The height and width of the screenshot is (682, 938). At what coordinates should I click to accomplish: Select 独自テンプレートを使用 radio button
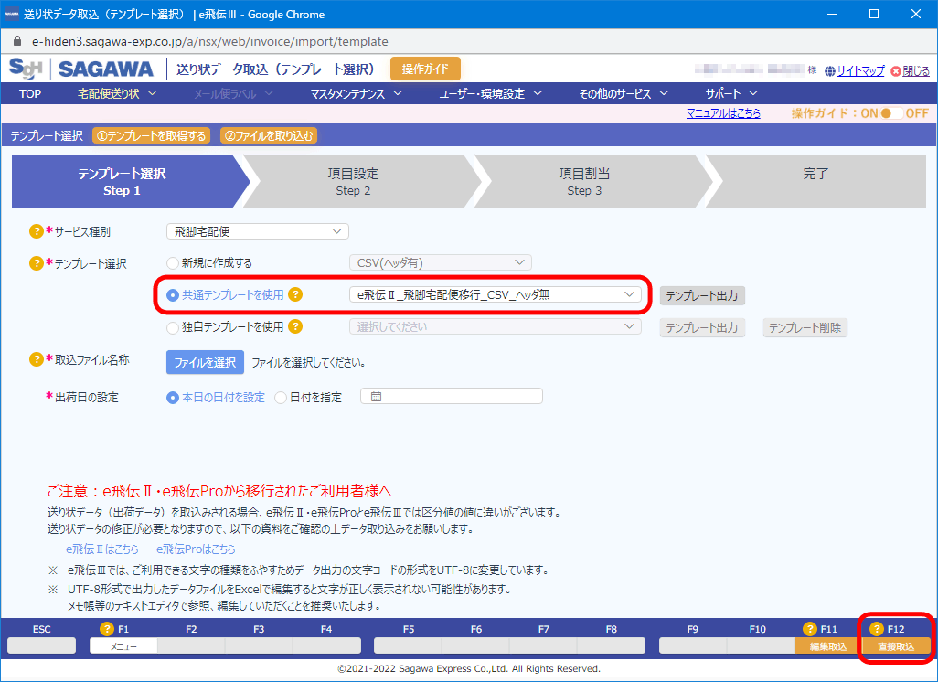click(x=172, y=327)
